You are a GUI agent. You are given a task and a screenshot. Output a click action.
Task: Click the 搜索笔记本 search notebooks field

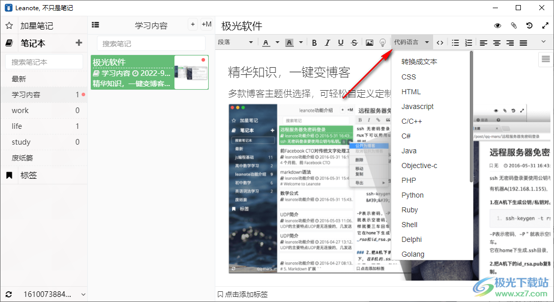click(x=44, y=62)
